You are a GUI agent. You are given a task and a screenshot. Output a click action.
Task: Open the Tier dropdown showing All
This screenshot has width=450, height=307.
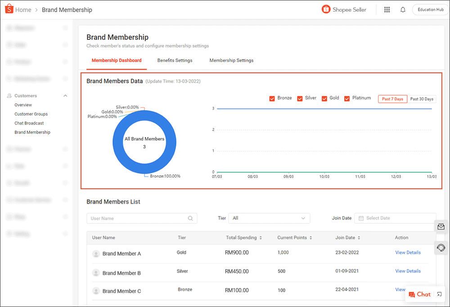pyautogui.click(x=269, y=218)
